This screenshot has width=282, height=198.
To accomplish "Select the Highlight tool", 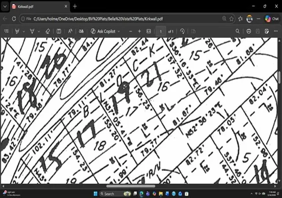I will pyautogui.click(x=17, y=31).
